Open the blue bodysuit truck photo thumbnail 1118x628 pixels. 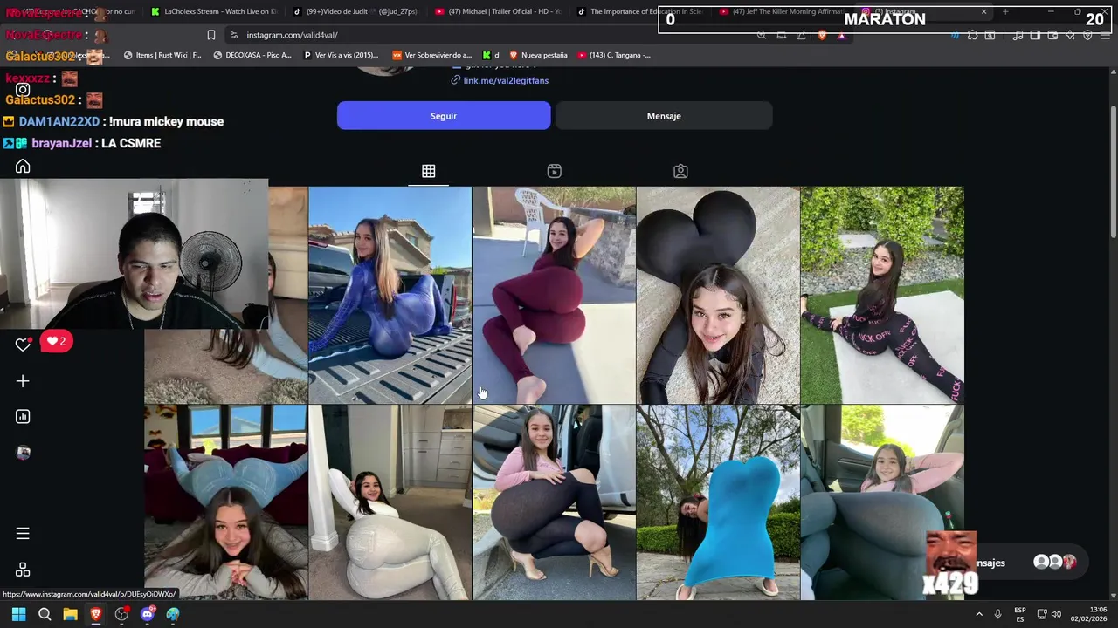[390, 295]
